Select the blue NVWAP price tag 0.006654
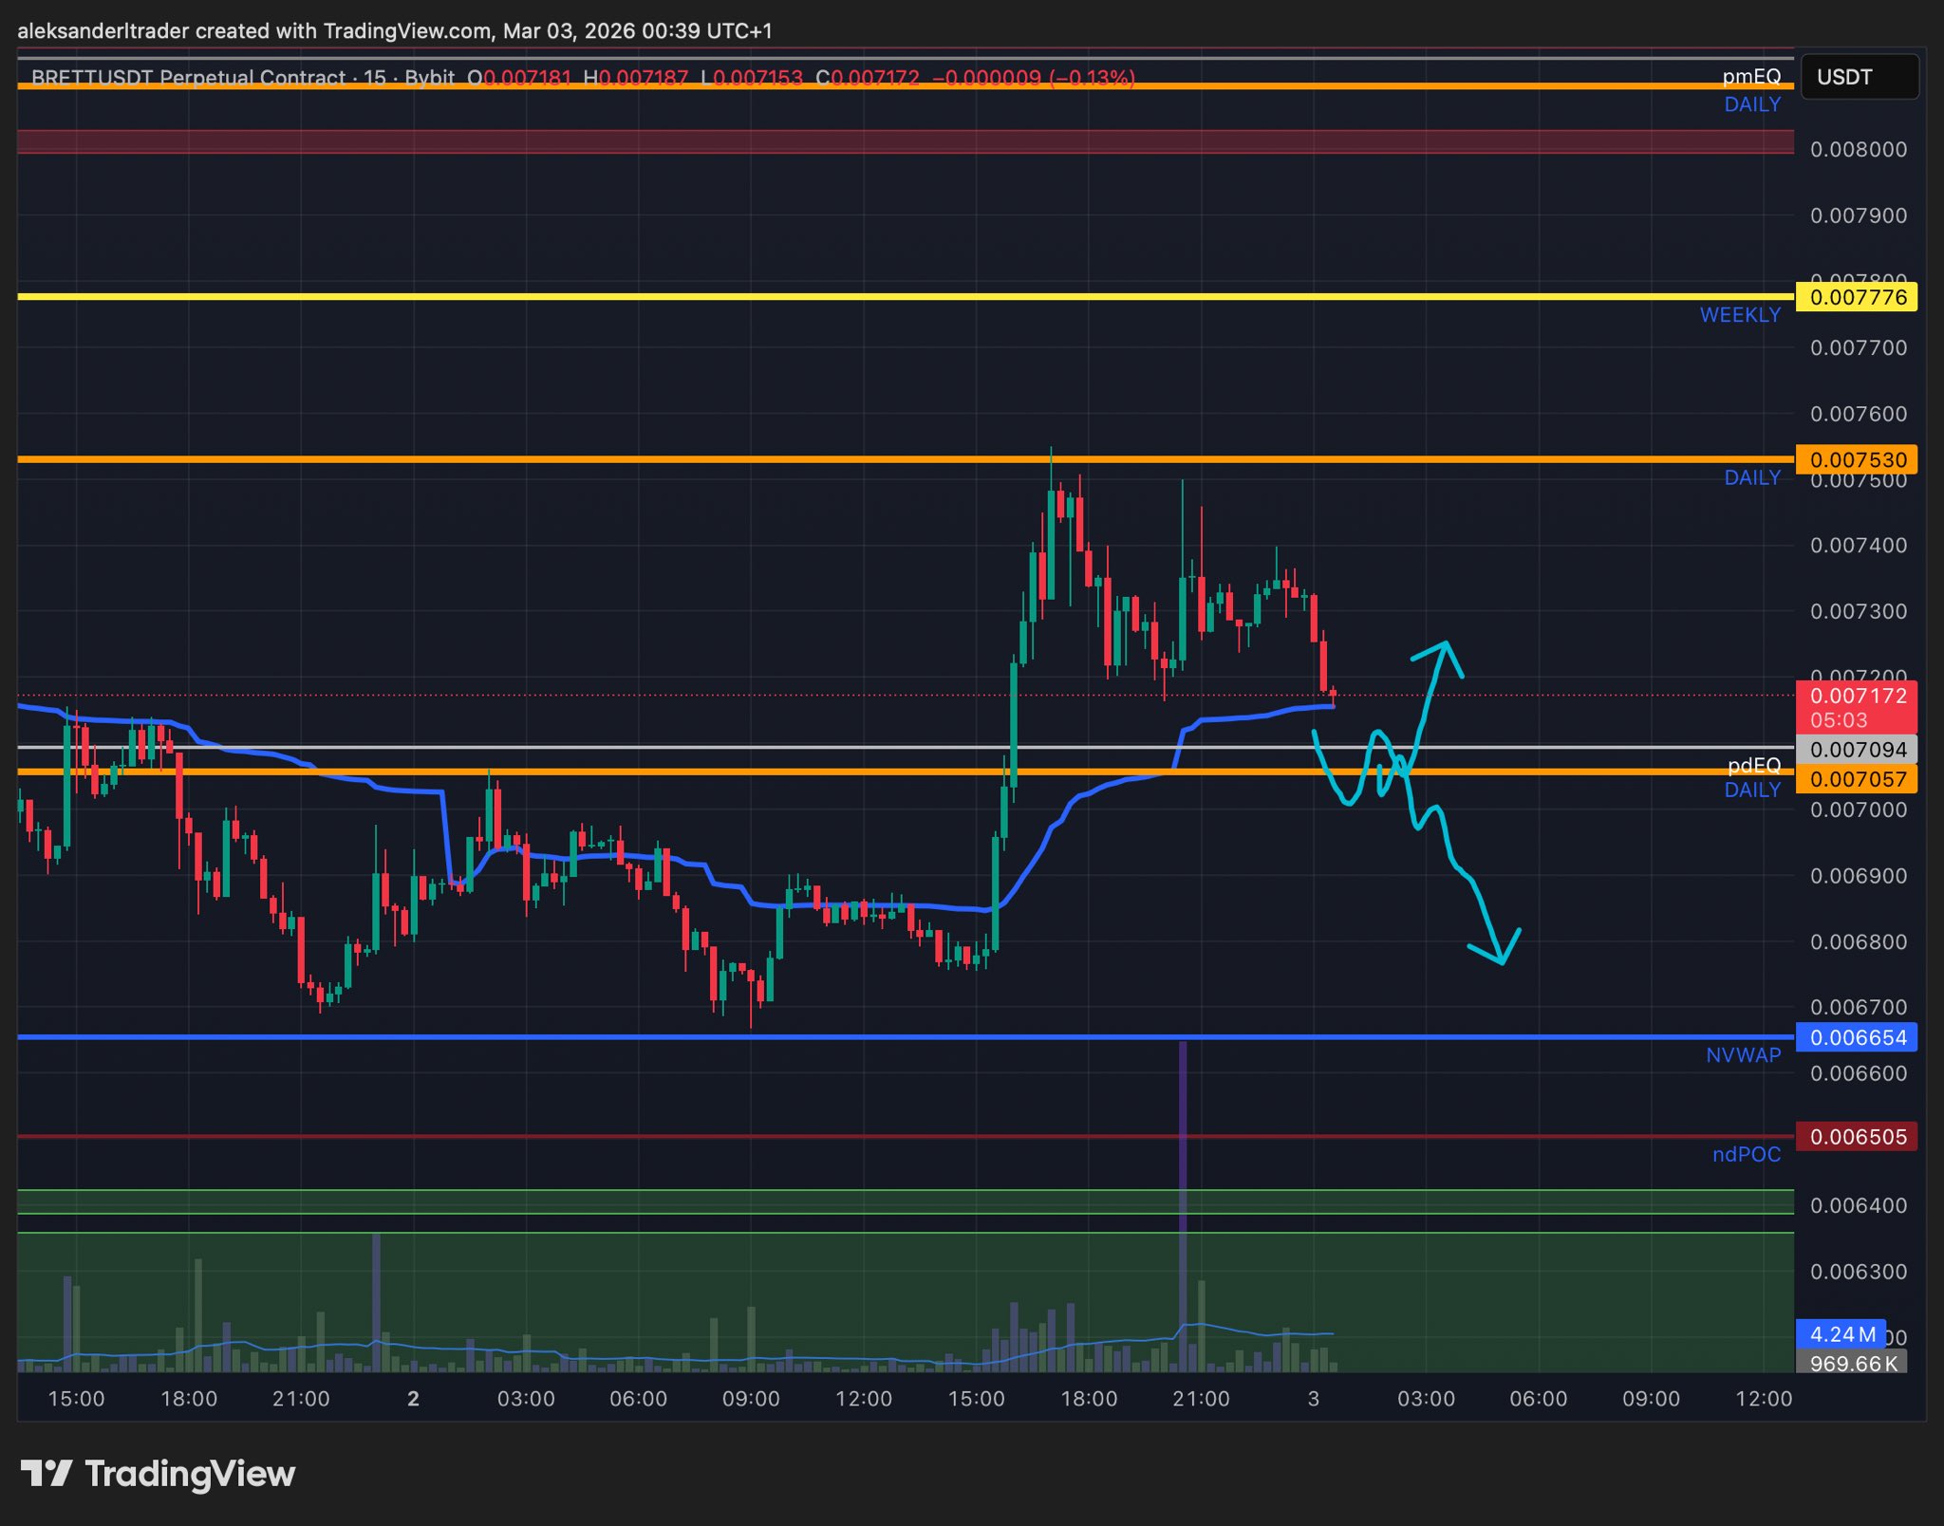 coord(1857,1037)
